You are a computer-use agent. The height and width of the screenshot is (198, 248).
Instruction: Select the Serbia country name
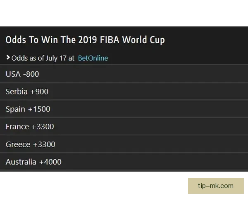(x=17, y=92)
